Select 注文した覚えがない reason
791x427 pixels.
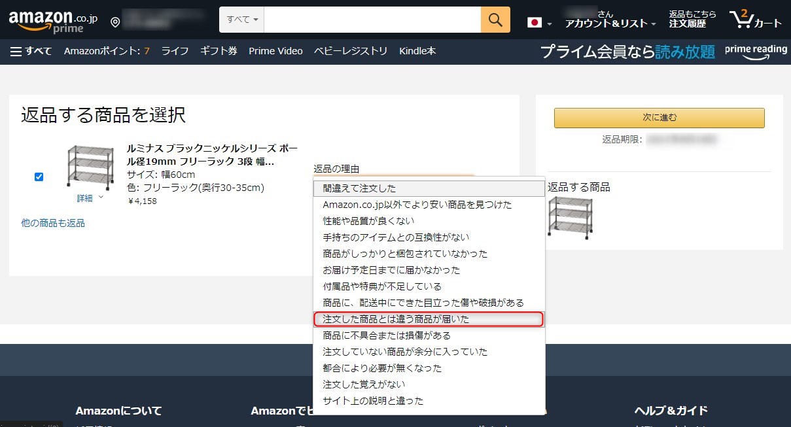pyautogui.click(x=429, y=384)
